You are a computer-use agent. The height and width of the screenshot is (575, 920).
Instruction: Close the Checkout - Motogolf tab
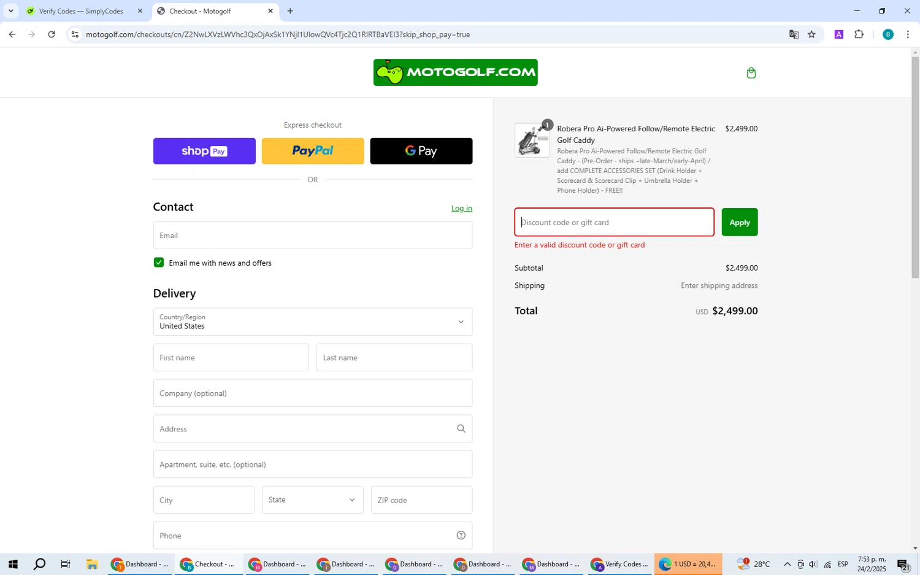click(270, 11)
